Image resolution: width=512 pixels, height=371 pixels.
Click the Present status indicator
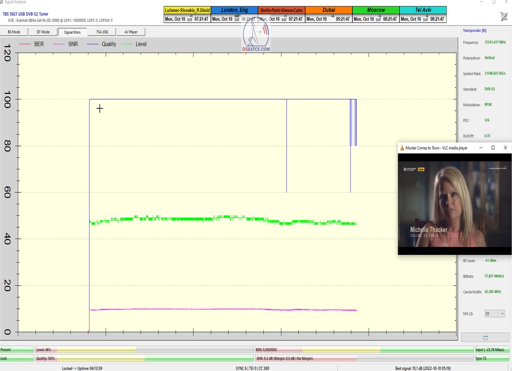[17, 350]
